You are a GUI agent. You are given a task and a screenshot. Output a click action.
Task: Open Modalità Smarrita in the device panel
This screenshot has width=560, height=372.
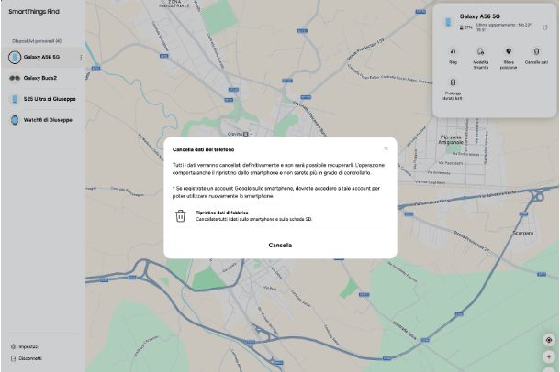(481, 57)
